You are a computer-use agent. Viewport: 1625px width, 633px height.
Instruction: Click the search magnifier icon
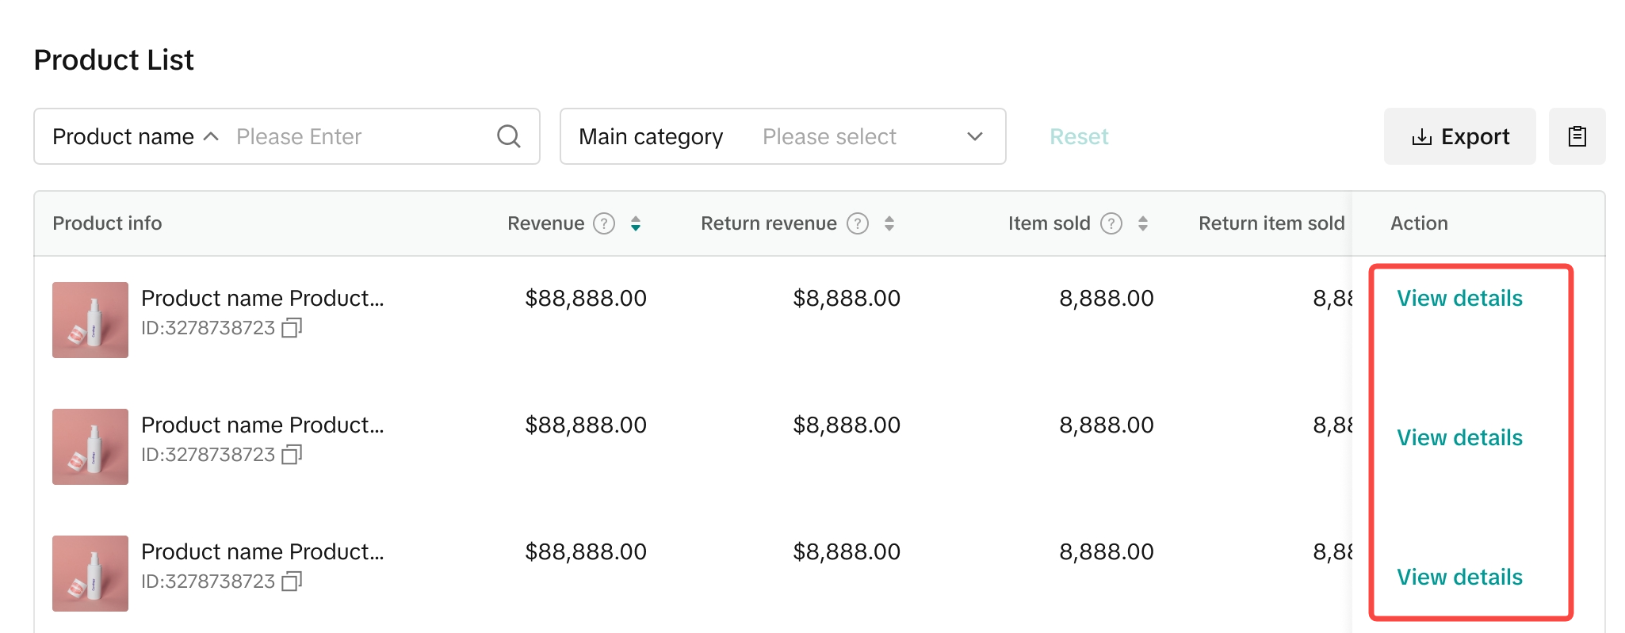(508, 136)
